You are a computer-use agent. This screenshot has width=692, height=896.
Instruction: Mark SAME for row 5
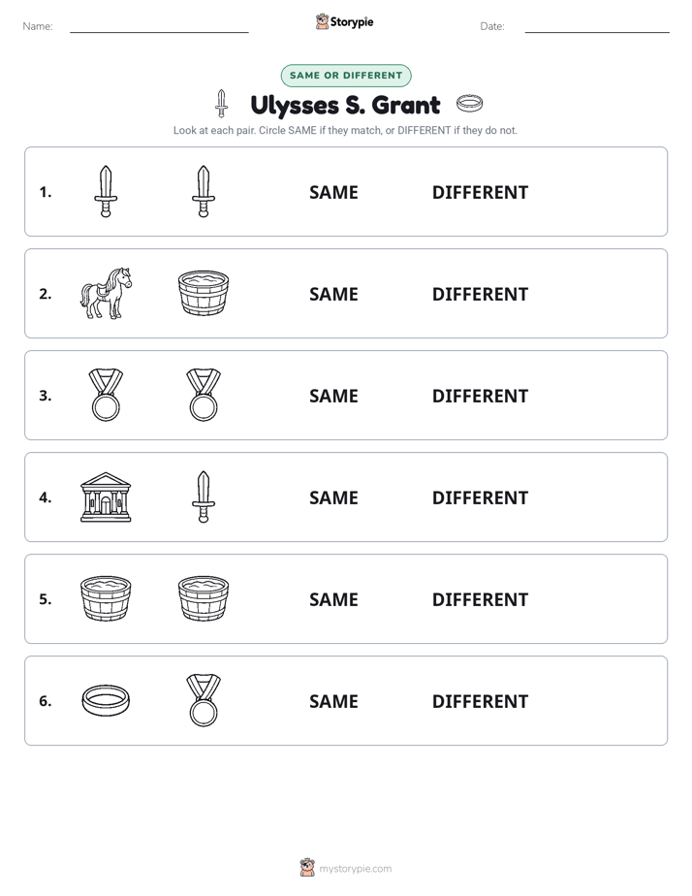[x=333, y=599]
